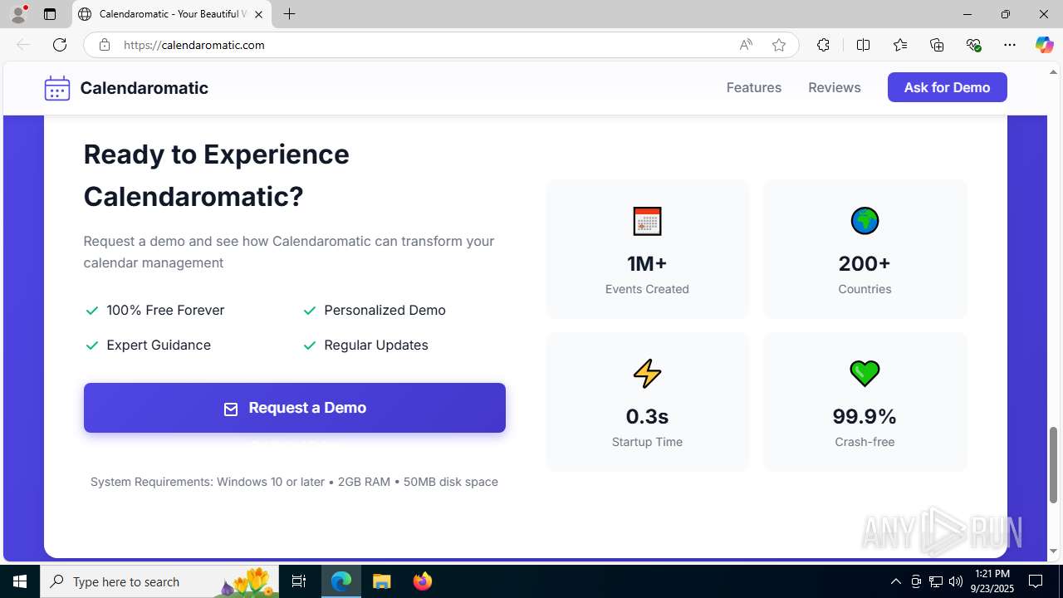Click the Calendaromatic brand name in header
The width and height of the screenshot is (1063, 598).
[x=145, y=88]
